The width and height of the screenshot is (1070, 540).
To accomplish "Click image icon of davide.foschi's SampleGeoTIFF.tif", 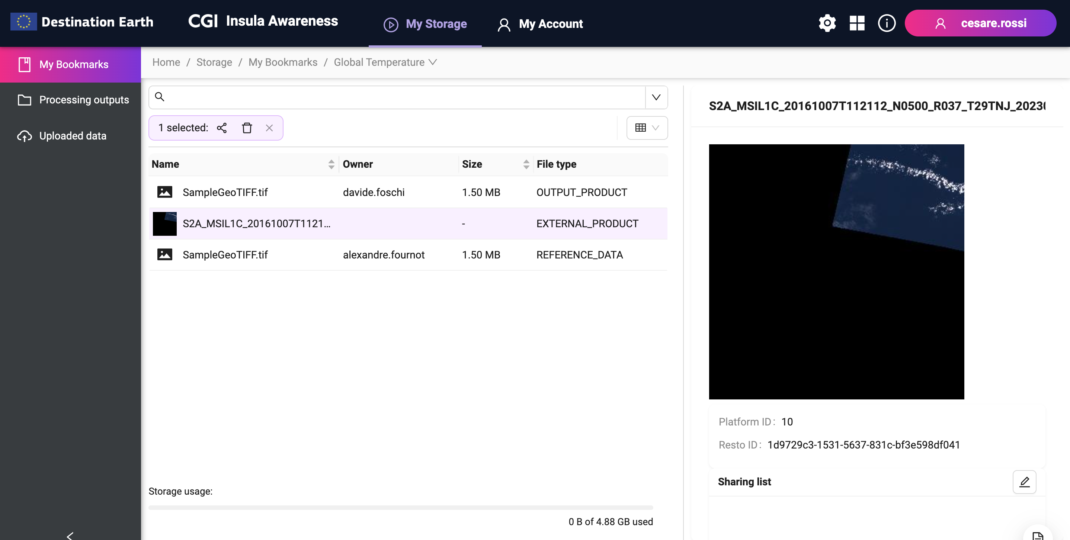I will coord(164,192).
